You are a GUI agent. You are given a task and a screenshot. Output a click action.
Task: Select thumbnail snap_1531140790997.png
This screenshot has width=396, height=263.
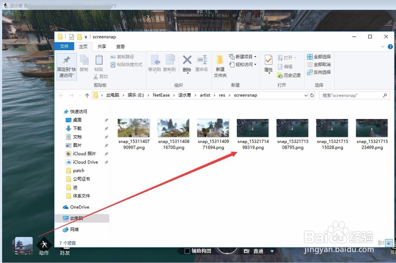(x=133, y=128)
